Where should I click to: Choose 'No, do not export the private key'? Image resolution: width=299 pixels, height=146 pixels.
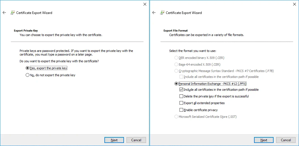pos(27,75)
